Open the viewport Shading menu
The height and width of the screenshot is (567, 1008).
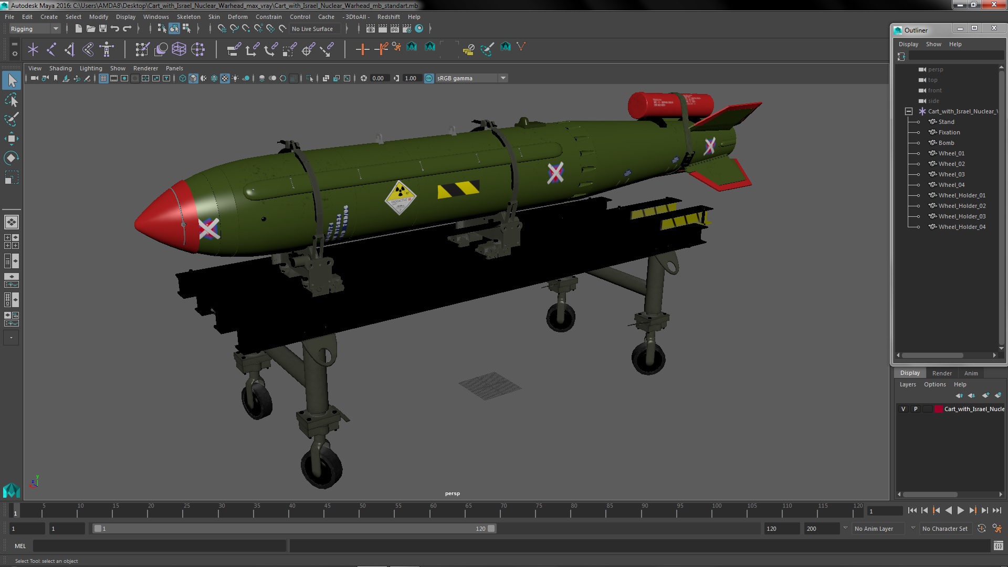click(60, 68)
